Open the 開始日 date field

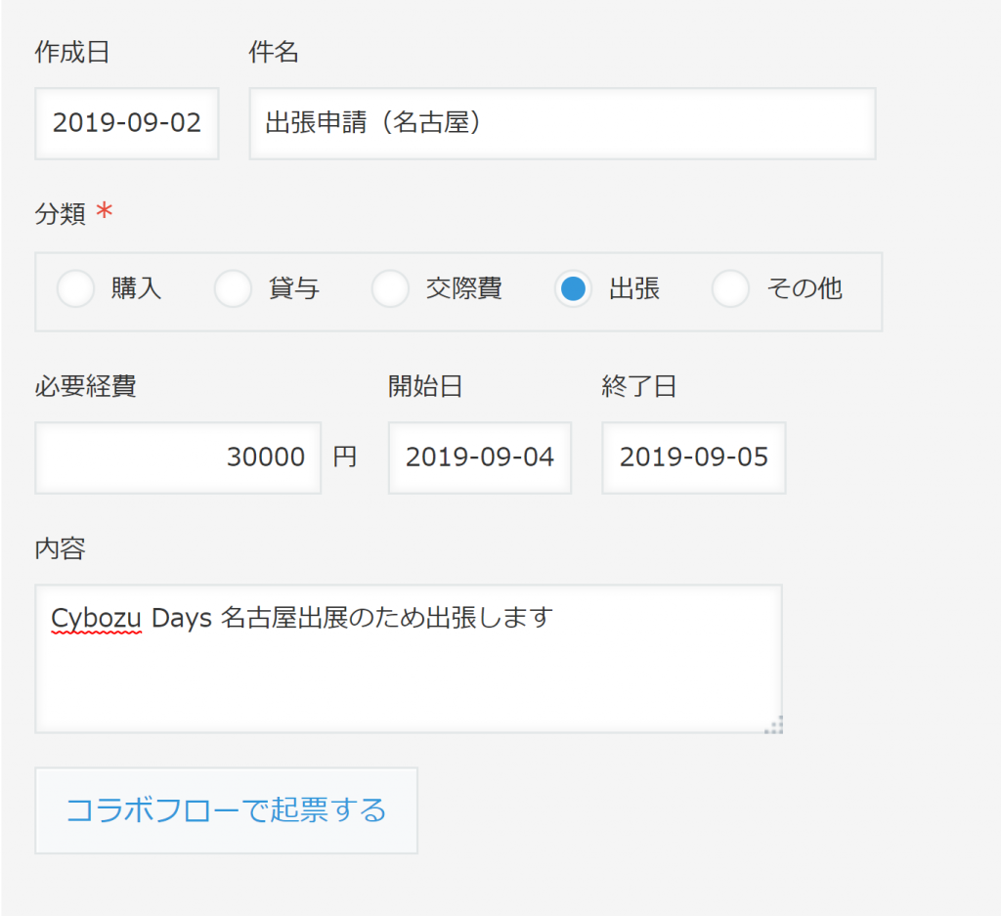(x=480, y=458)
